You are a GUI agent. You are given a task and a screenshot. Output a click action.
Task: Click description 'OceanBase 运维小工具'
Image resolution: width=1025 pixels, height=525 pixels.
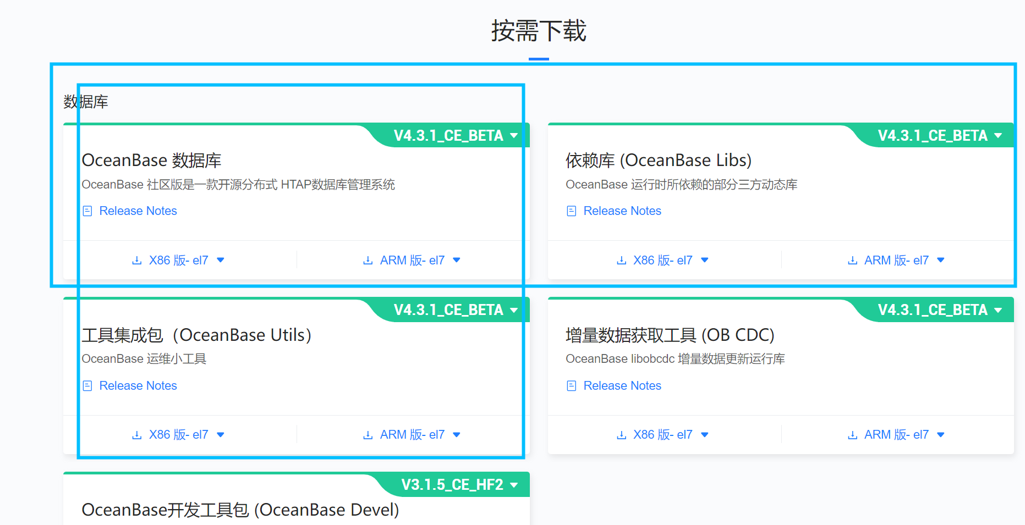pos(144,359)
